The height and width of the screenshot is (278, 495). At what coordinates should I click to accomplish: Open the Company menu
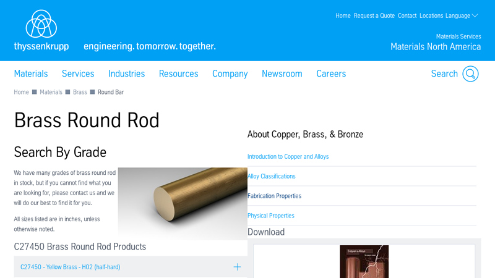(230, 74)
